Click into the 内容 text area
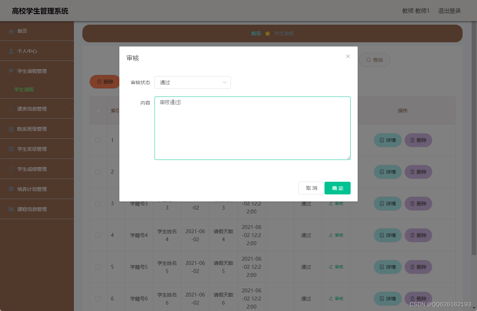Viewport: 477px width, 311px height. click(x=252, y=128)
